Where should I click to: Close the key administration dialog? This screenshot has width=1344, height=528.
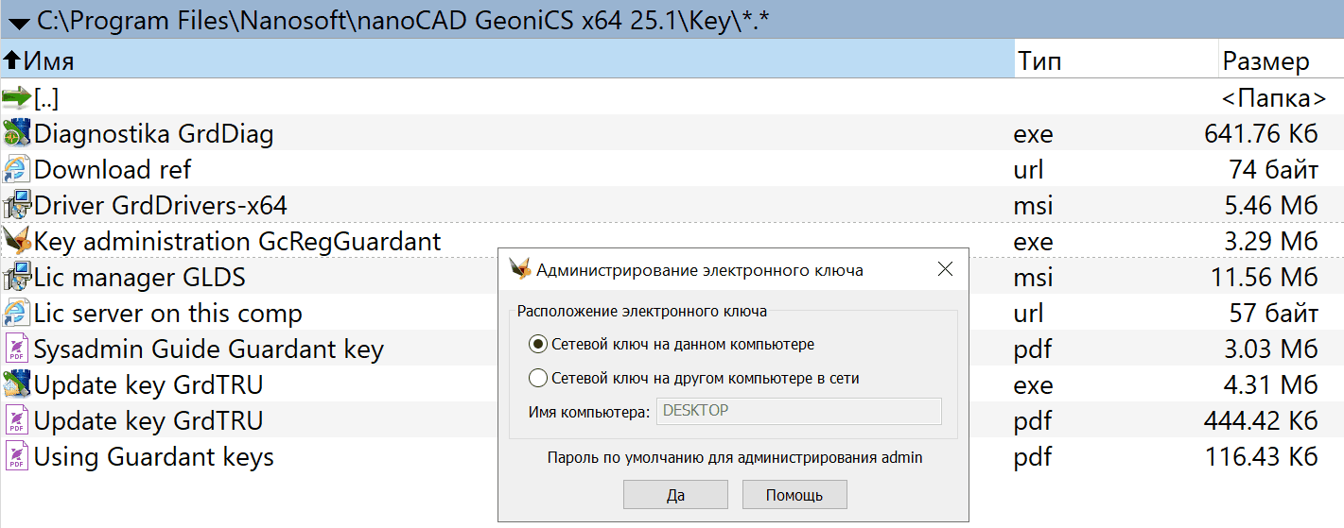click(x=944, y=269)
